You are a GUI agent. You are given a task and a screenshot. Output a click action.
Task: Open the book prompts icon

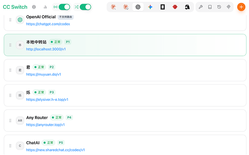coord(210,7)
